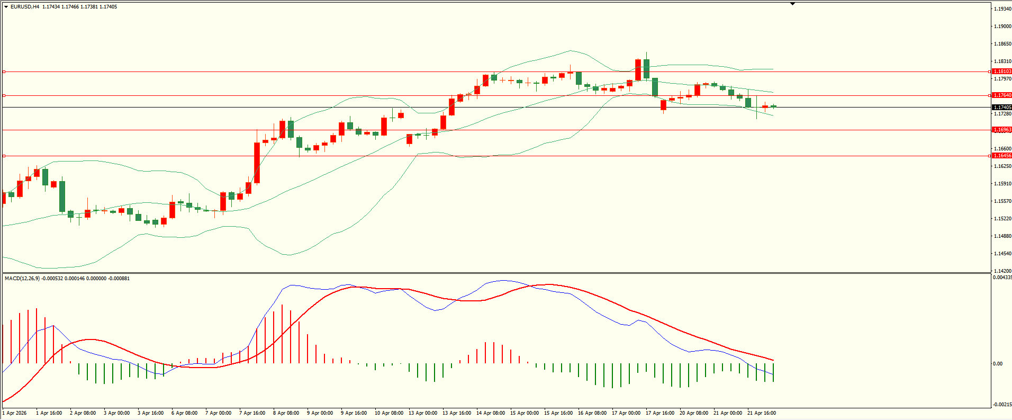Click the red 1.16456 price tag

tap(1001, 156)
